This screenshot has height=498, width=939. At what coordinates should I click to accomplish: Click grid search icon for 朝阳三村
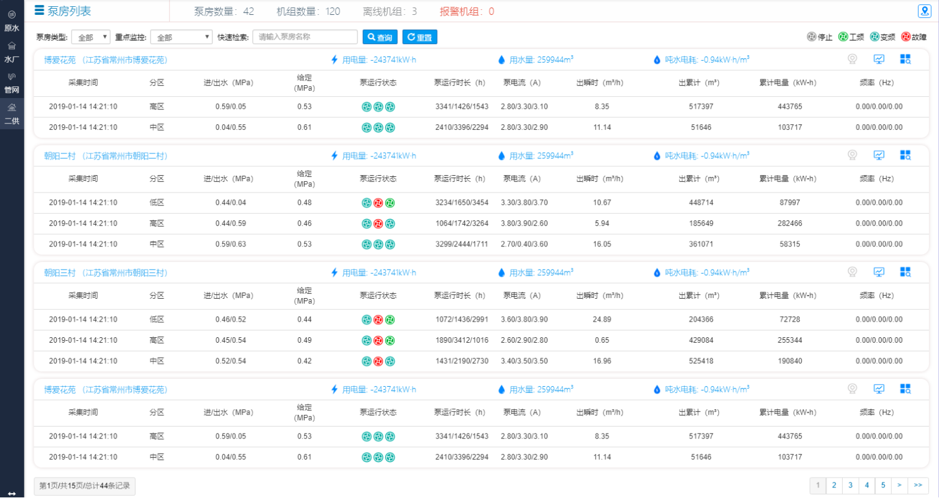tap(905, 272)
